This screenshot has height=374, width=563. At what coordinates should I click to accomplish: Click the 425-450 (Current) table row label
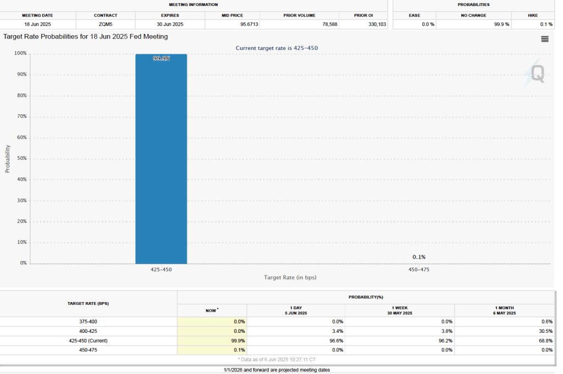pyautogui.click(x=89, y=340)
